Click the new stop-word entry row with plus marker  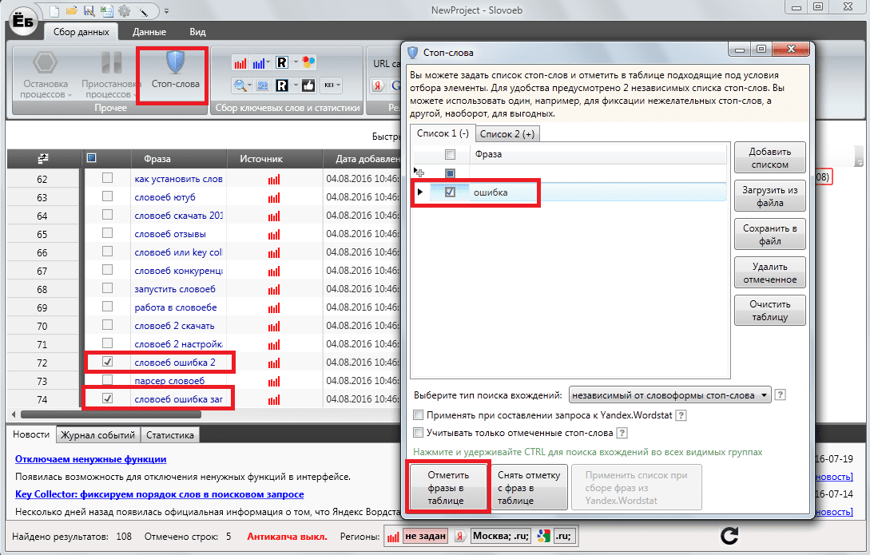coord(570,173)
